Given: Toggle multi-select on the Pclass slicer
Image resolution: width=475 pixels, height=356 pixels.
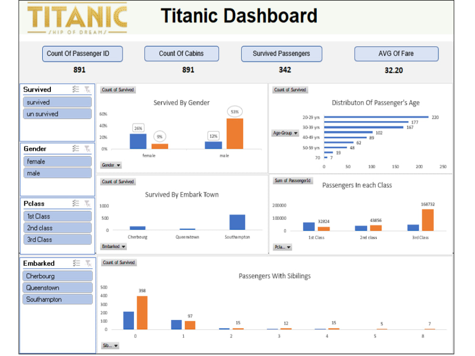Looking at the screenshot, I should pyautogui.click(x=76, y=204).
